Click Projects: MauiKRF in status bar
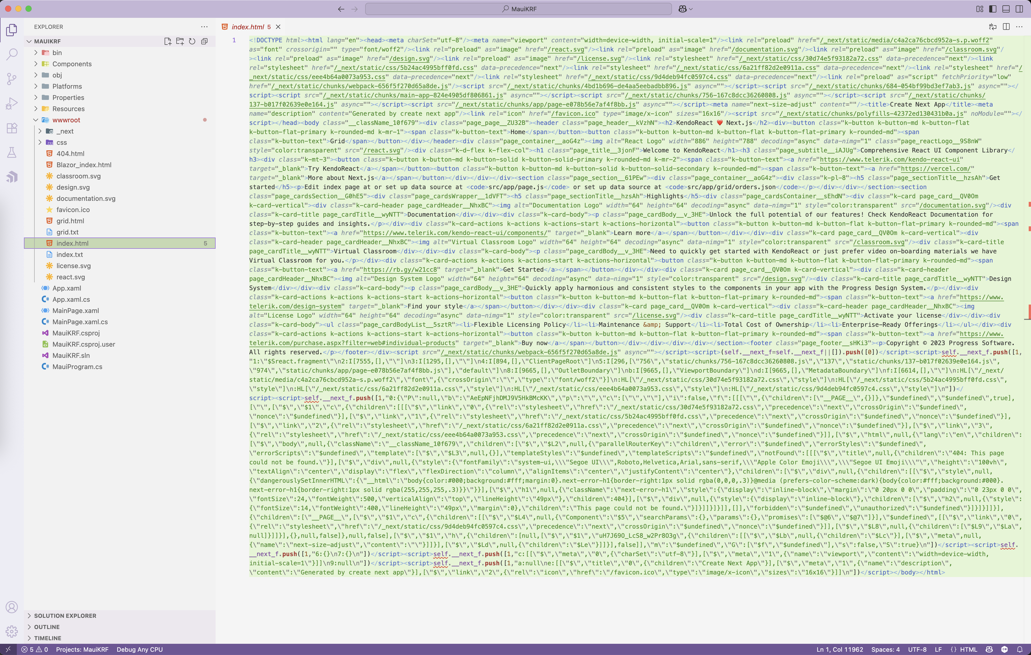 point(82,649)
